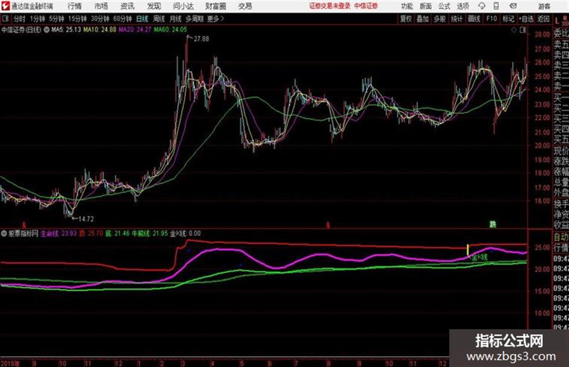Click the MA10: 24.88 value
Image resolution: width=569 pixels, height=367 pixels.
(x=100, y=30)
